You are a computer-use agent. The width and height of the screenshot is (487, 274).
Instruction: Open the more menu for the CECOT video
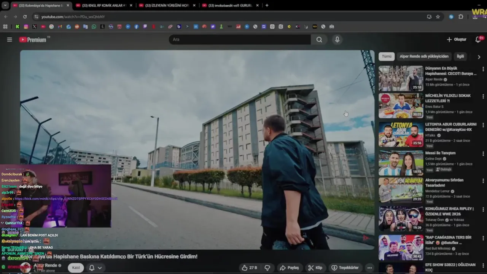[483, 69]
